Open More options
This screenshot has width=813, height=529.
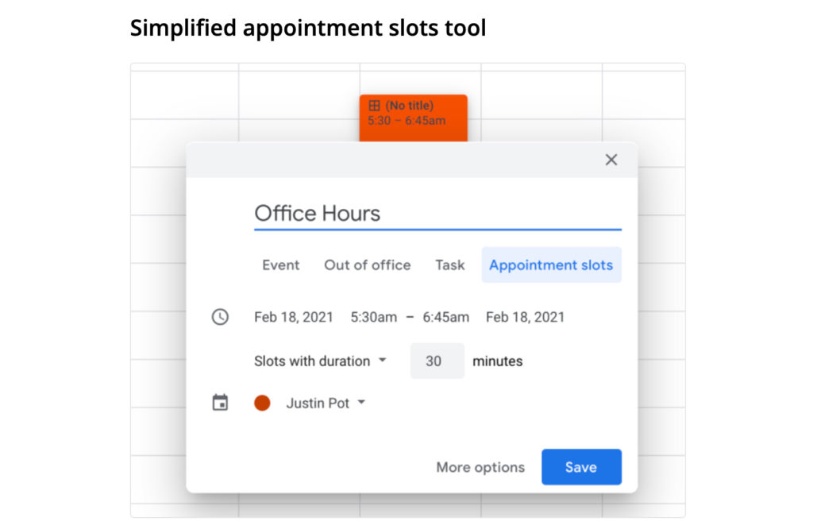pyautogui.click(x=480, y=467)
